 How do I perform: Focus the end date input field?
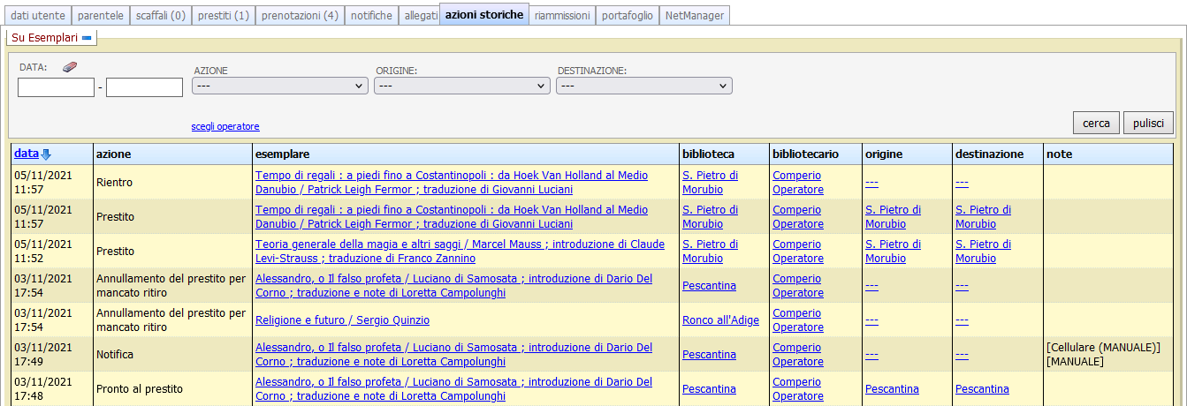point(144,87)
